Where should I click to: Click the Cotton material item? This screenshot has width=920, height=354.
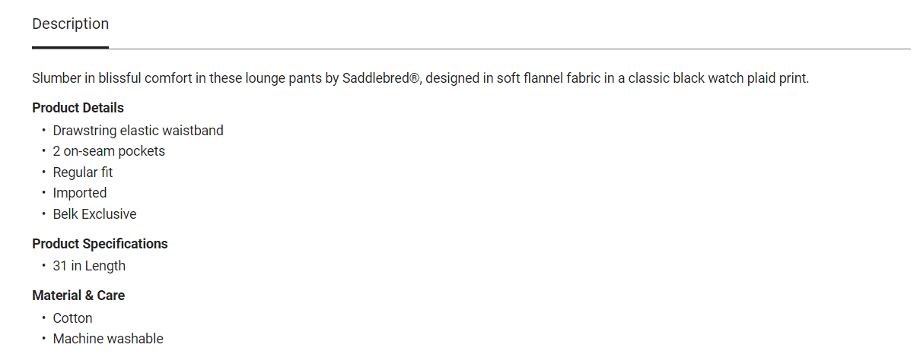pos(72,318)
